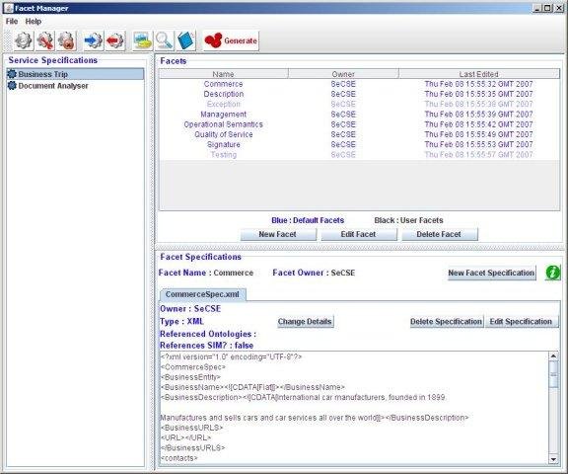The width and height of the screenshot is (568, 474).
Task: Select the Exception facet row
Action: pyautogui.click(x=359, y=104)
